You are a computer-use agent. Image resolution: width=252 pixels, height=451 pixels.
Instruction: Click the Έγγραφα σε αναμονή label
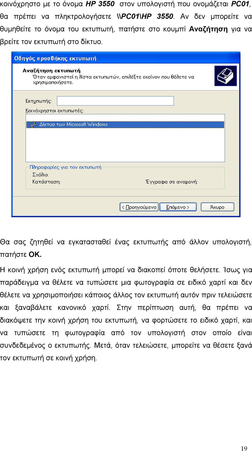172,182
